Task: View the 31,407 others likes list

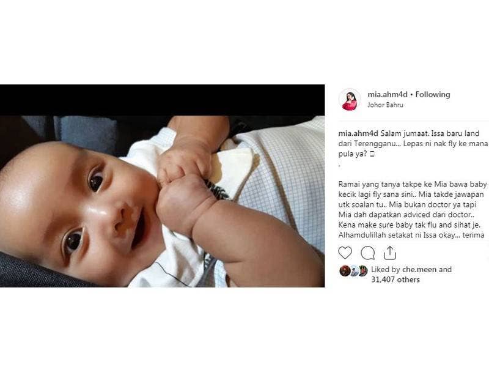Action: [395, 280]
